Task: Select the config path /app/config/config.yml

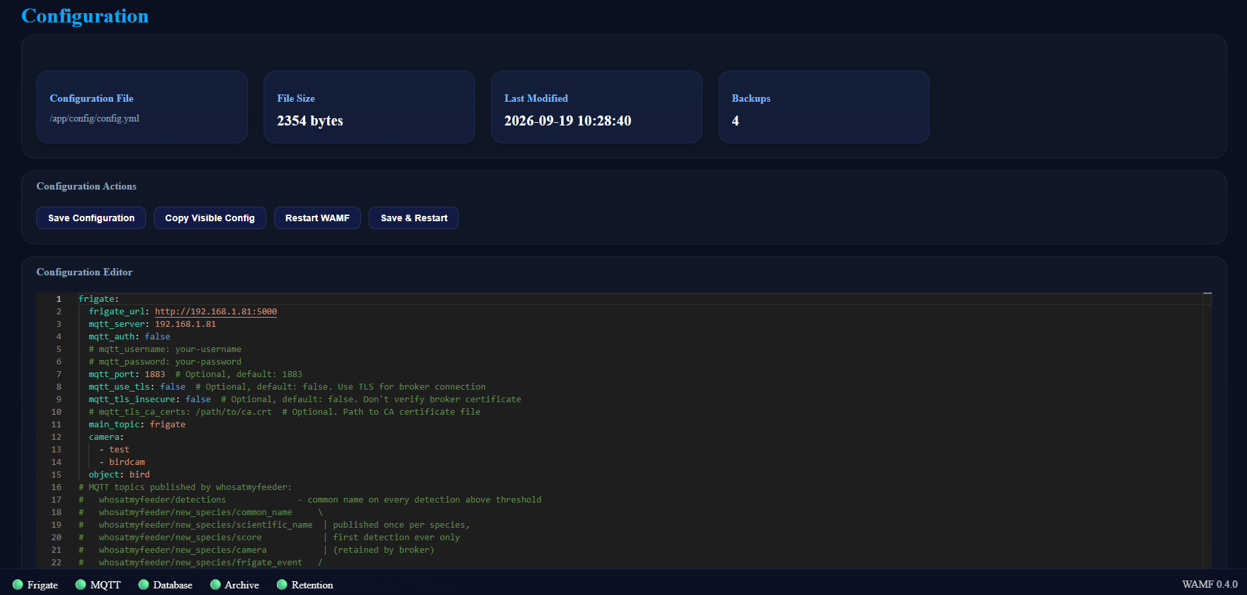Action: pos(94,119)
